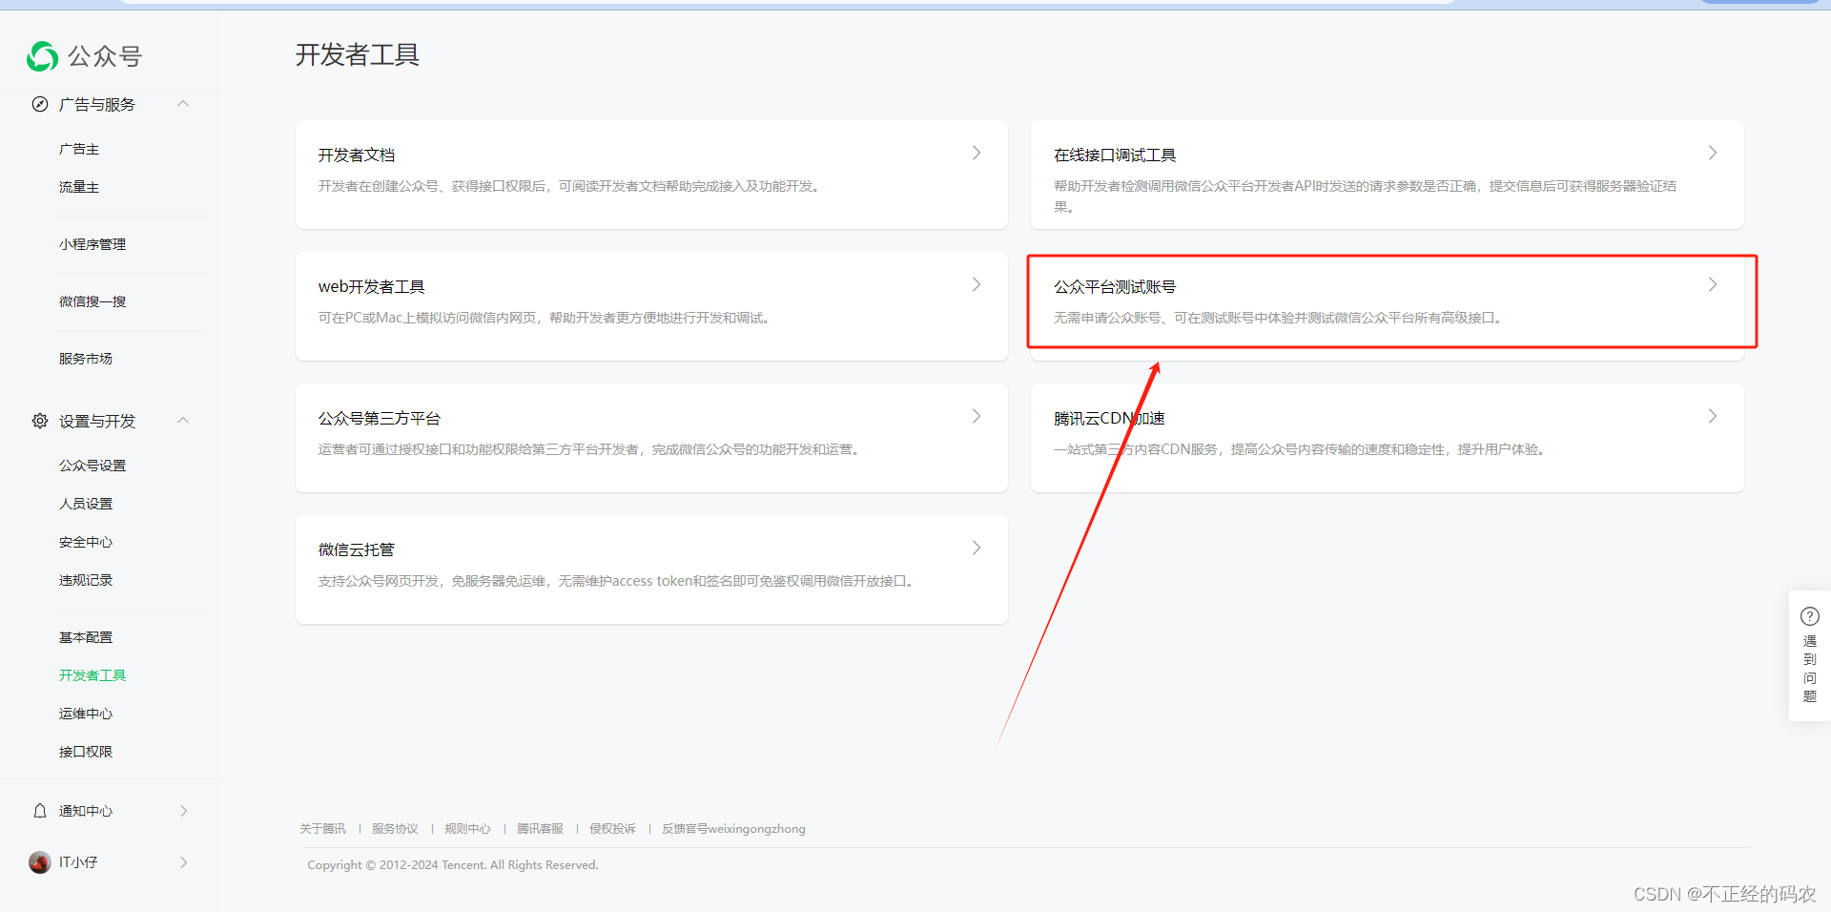Open the 公众平台测试账号 card title
The width and height of the screenshot is (1831, 912).
coord(1115,286)
